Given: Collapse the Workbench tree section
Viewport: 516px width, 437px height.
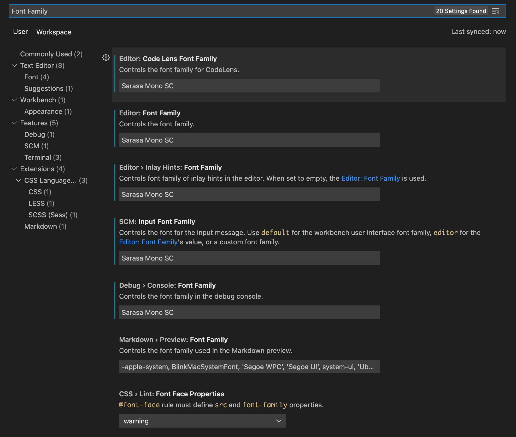Looking at the screenshot, I should [x=14, y=100].
